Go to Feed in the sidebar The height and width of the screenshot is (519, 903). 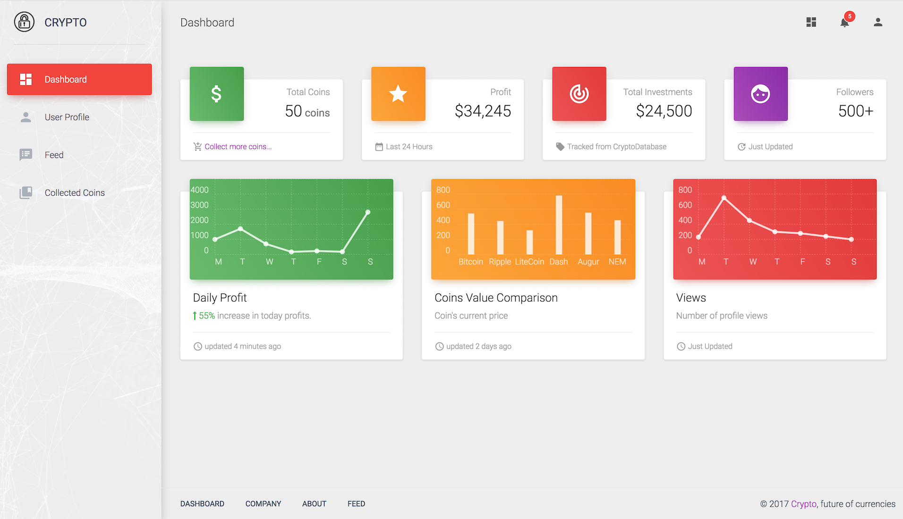tap(54, 155)
